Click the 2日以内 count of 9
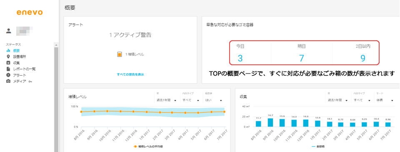 [x=363, y=59]
